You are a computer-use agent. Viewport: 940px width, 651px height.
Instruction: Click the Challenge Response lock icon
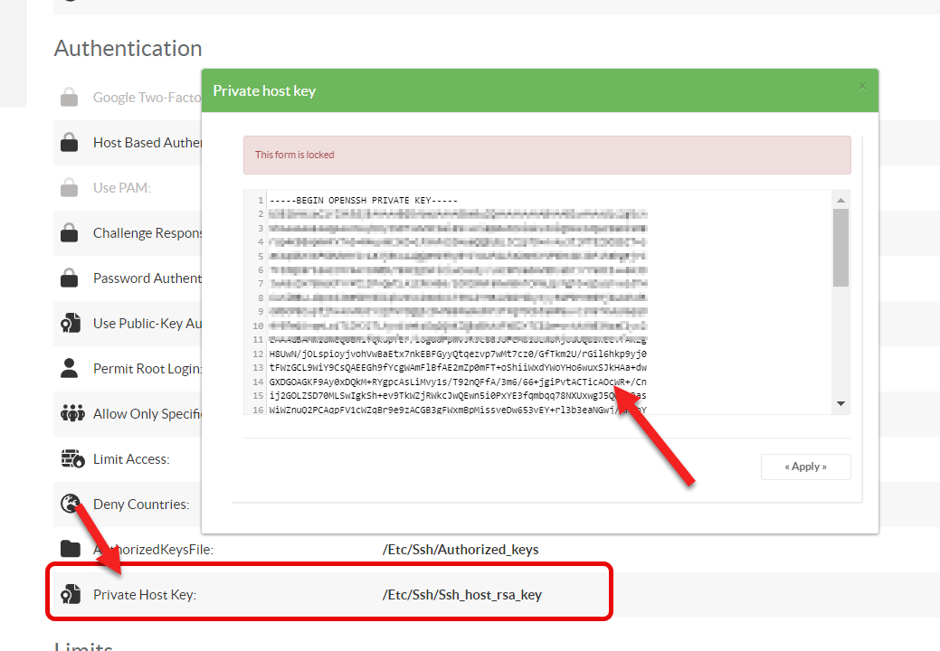click(69, 233)
